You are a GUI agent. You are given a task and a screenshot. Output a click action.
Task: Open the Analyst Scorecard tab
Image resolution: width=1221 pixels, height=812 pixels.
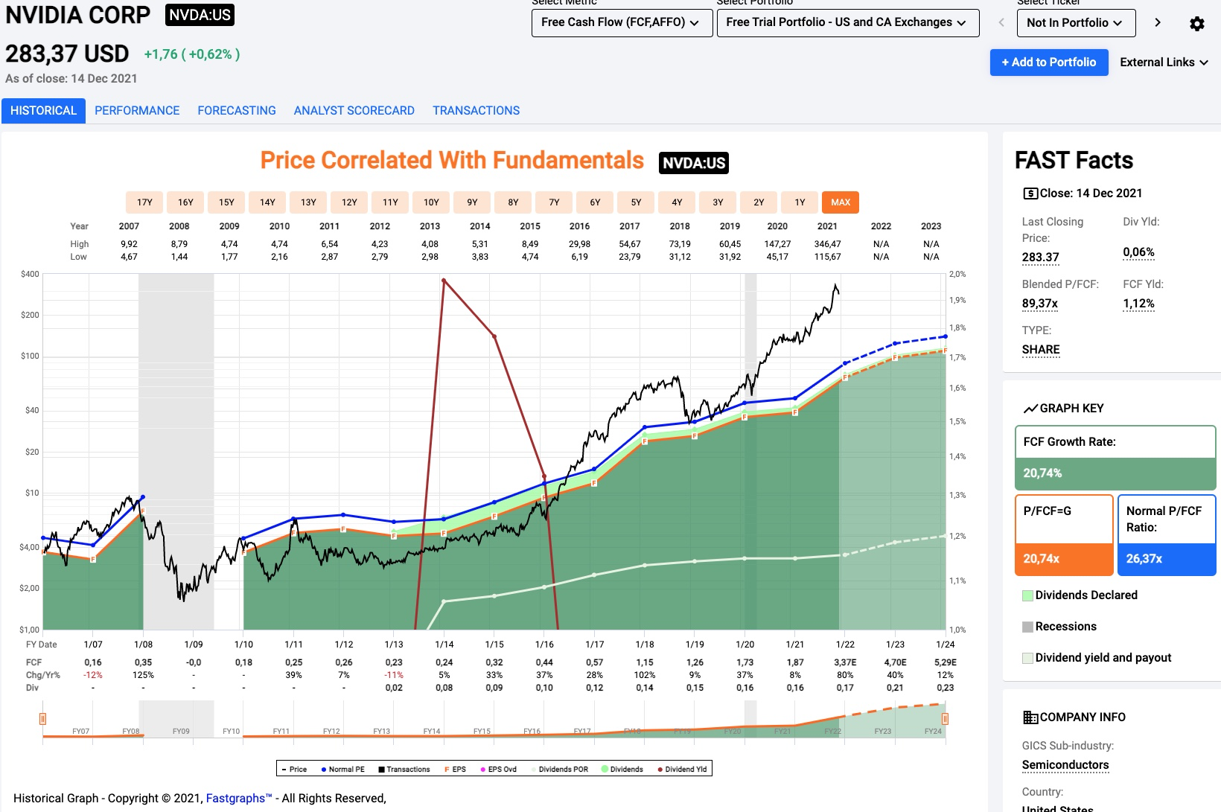point(354,111)
